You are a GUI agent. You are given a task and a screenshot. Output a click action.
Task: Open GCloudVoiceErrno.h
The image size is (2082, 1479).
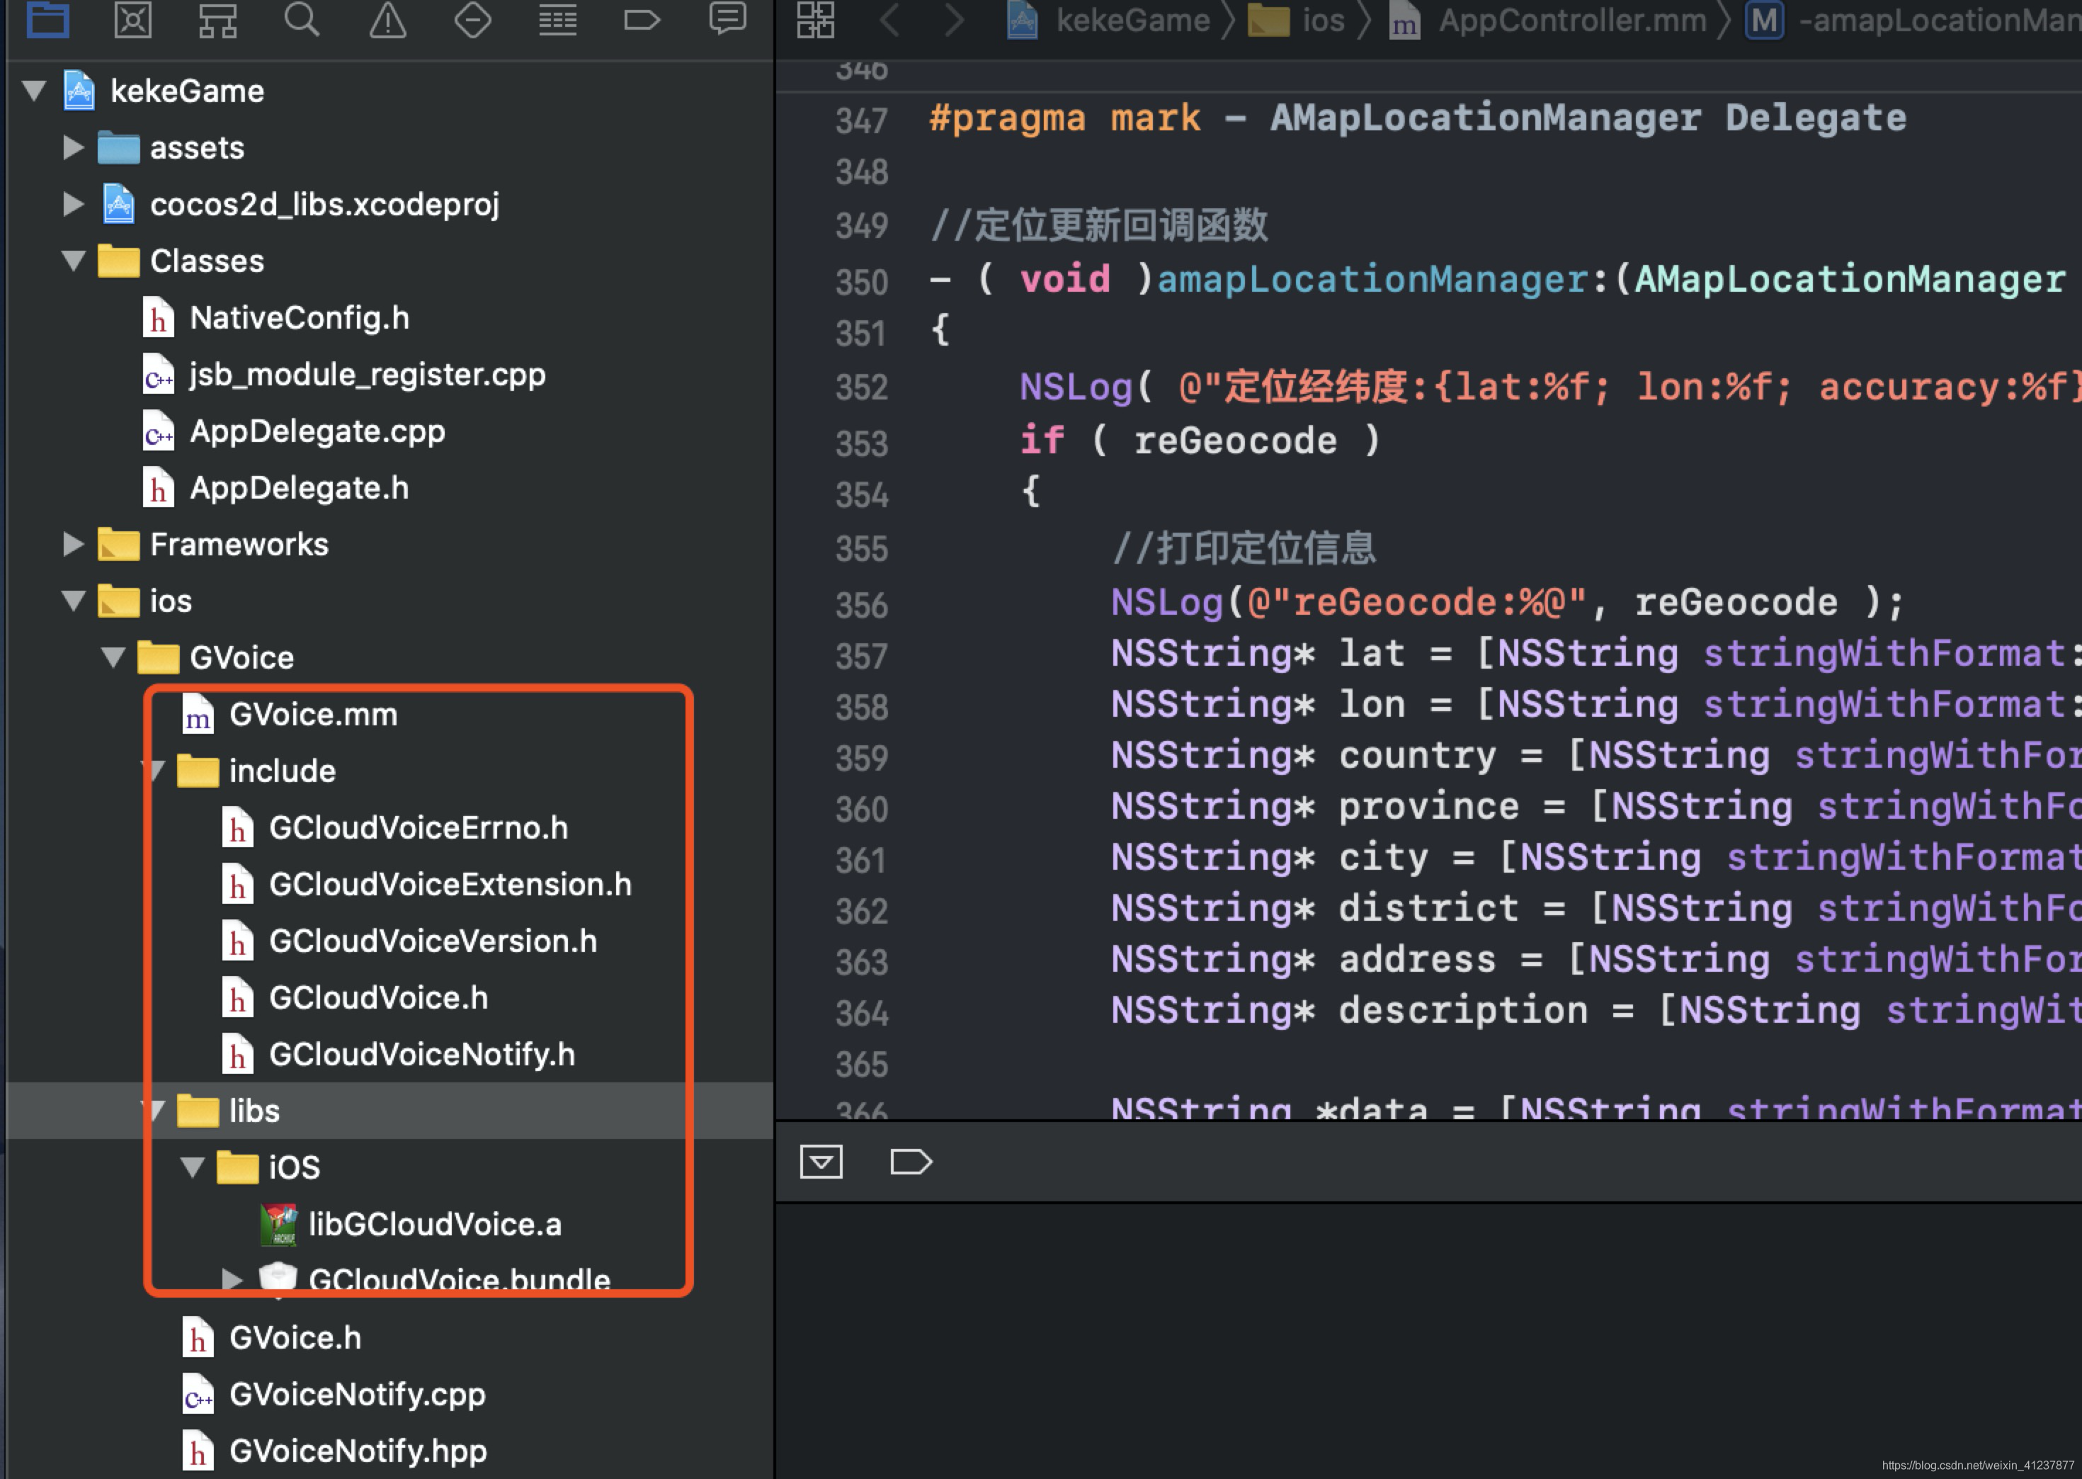[418, 827]
